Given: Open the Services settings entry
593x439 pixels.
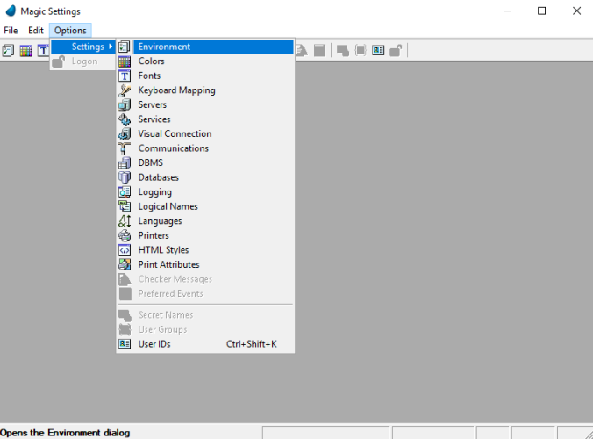Looking at the screenshot, I should coord(205,119).
